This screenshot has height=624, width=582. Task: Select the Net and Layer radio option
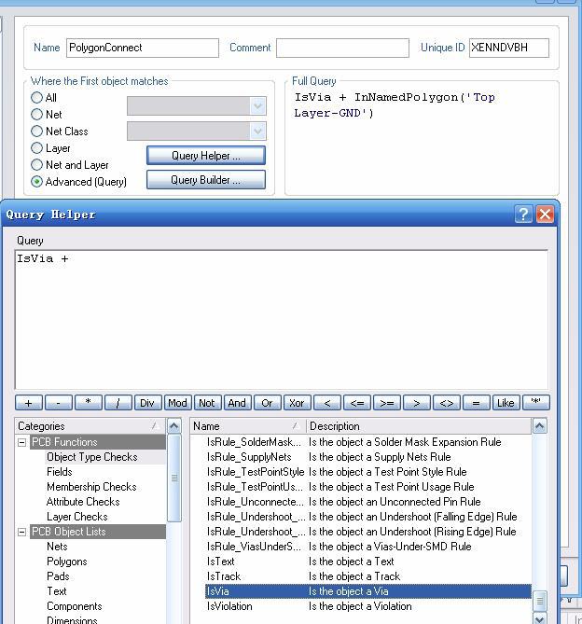36,165
